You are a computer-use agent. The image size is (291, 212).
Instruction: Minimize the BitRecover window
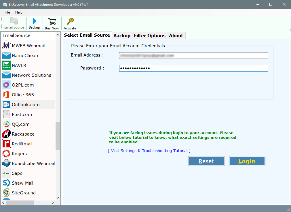[258, 4]
